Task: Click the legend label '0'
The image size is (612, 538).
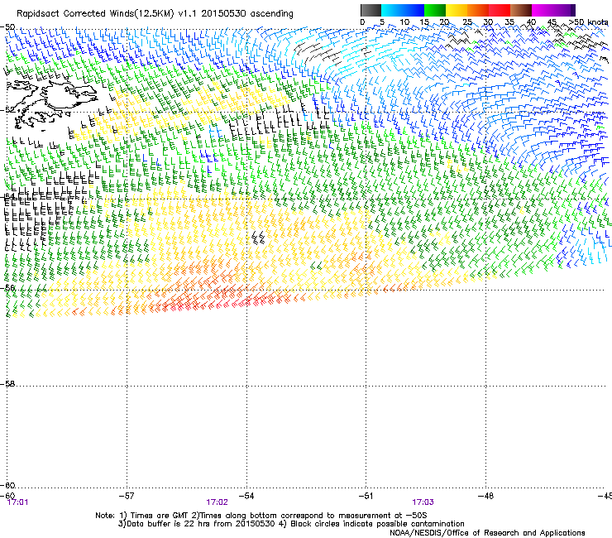Action: tap(362, 22)
